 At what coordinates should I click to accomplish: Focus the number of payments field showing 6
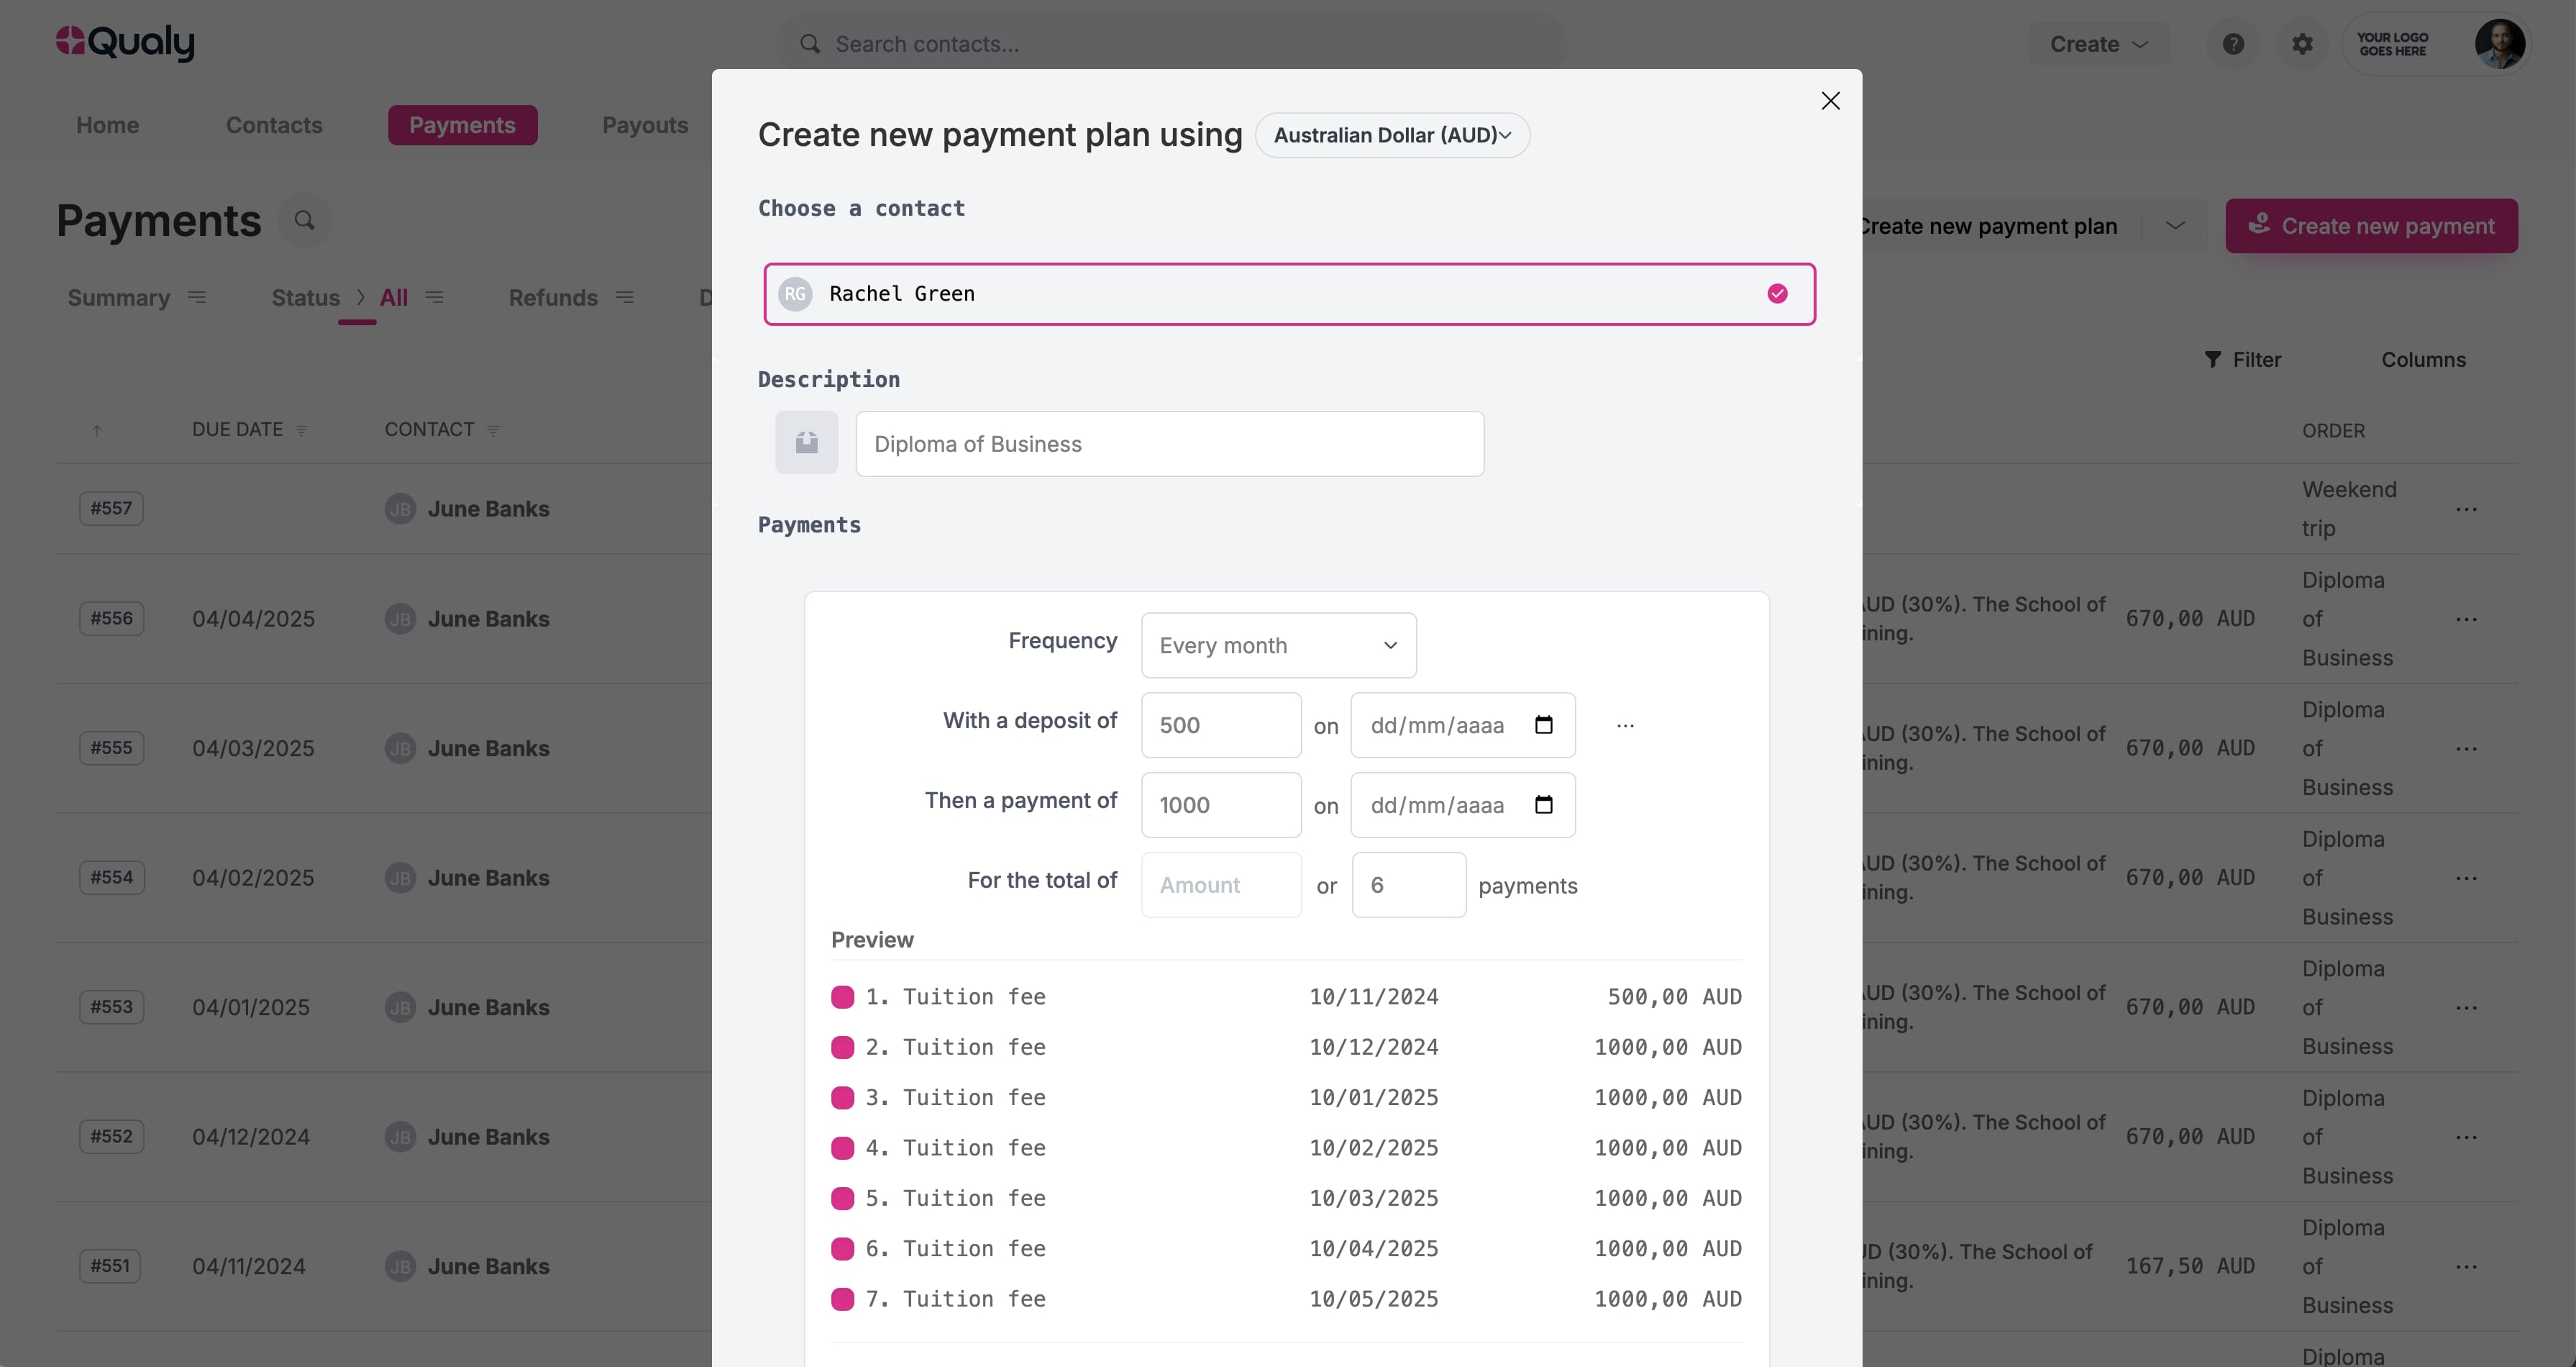[1408, 885]
